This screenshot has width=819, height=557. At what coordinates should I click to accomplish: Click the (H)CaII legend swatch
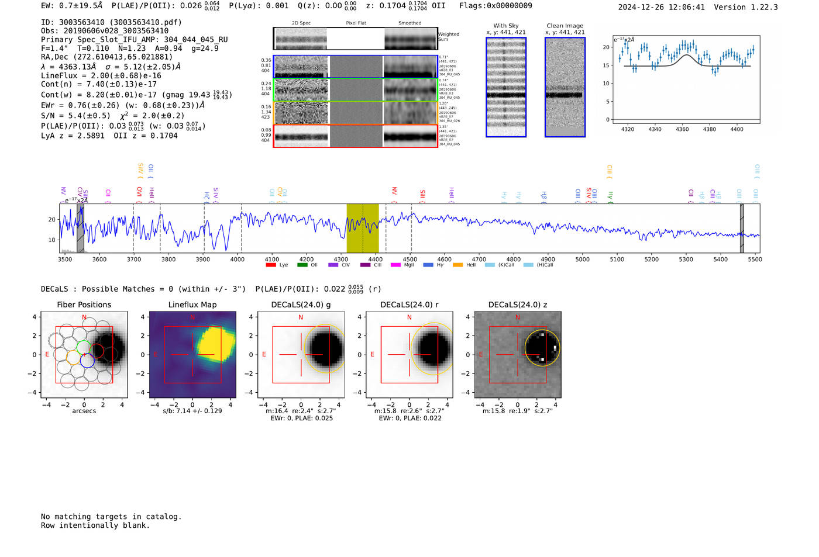pos(528,265)
